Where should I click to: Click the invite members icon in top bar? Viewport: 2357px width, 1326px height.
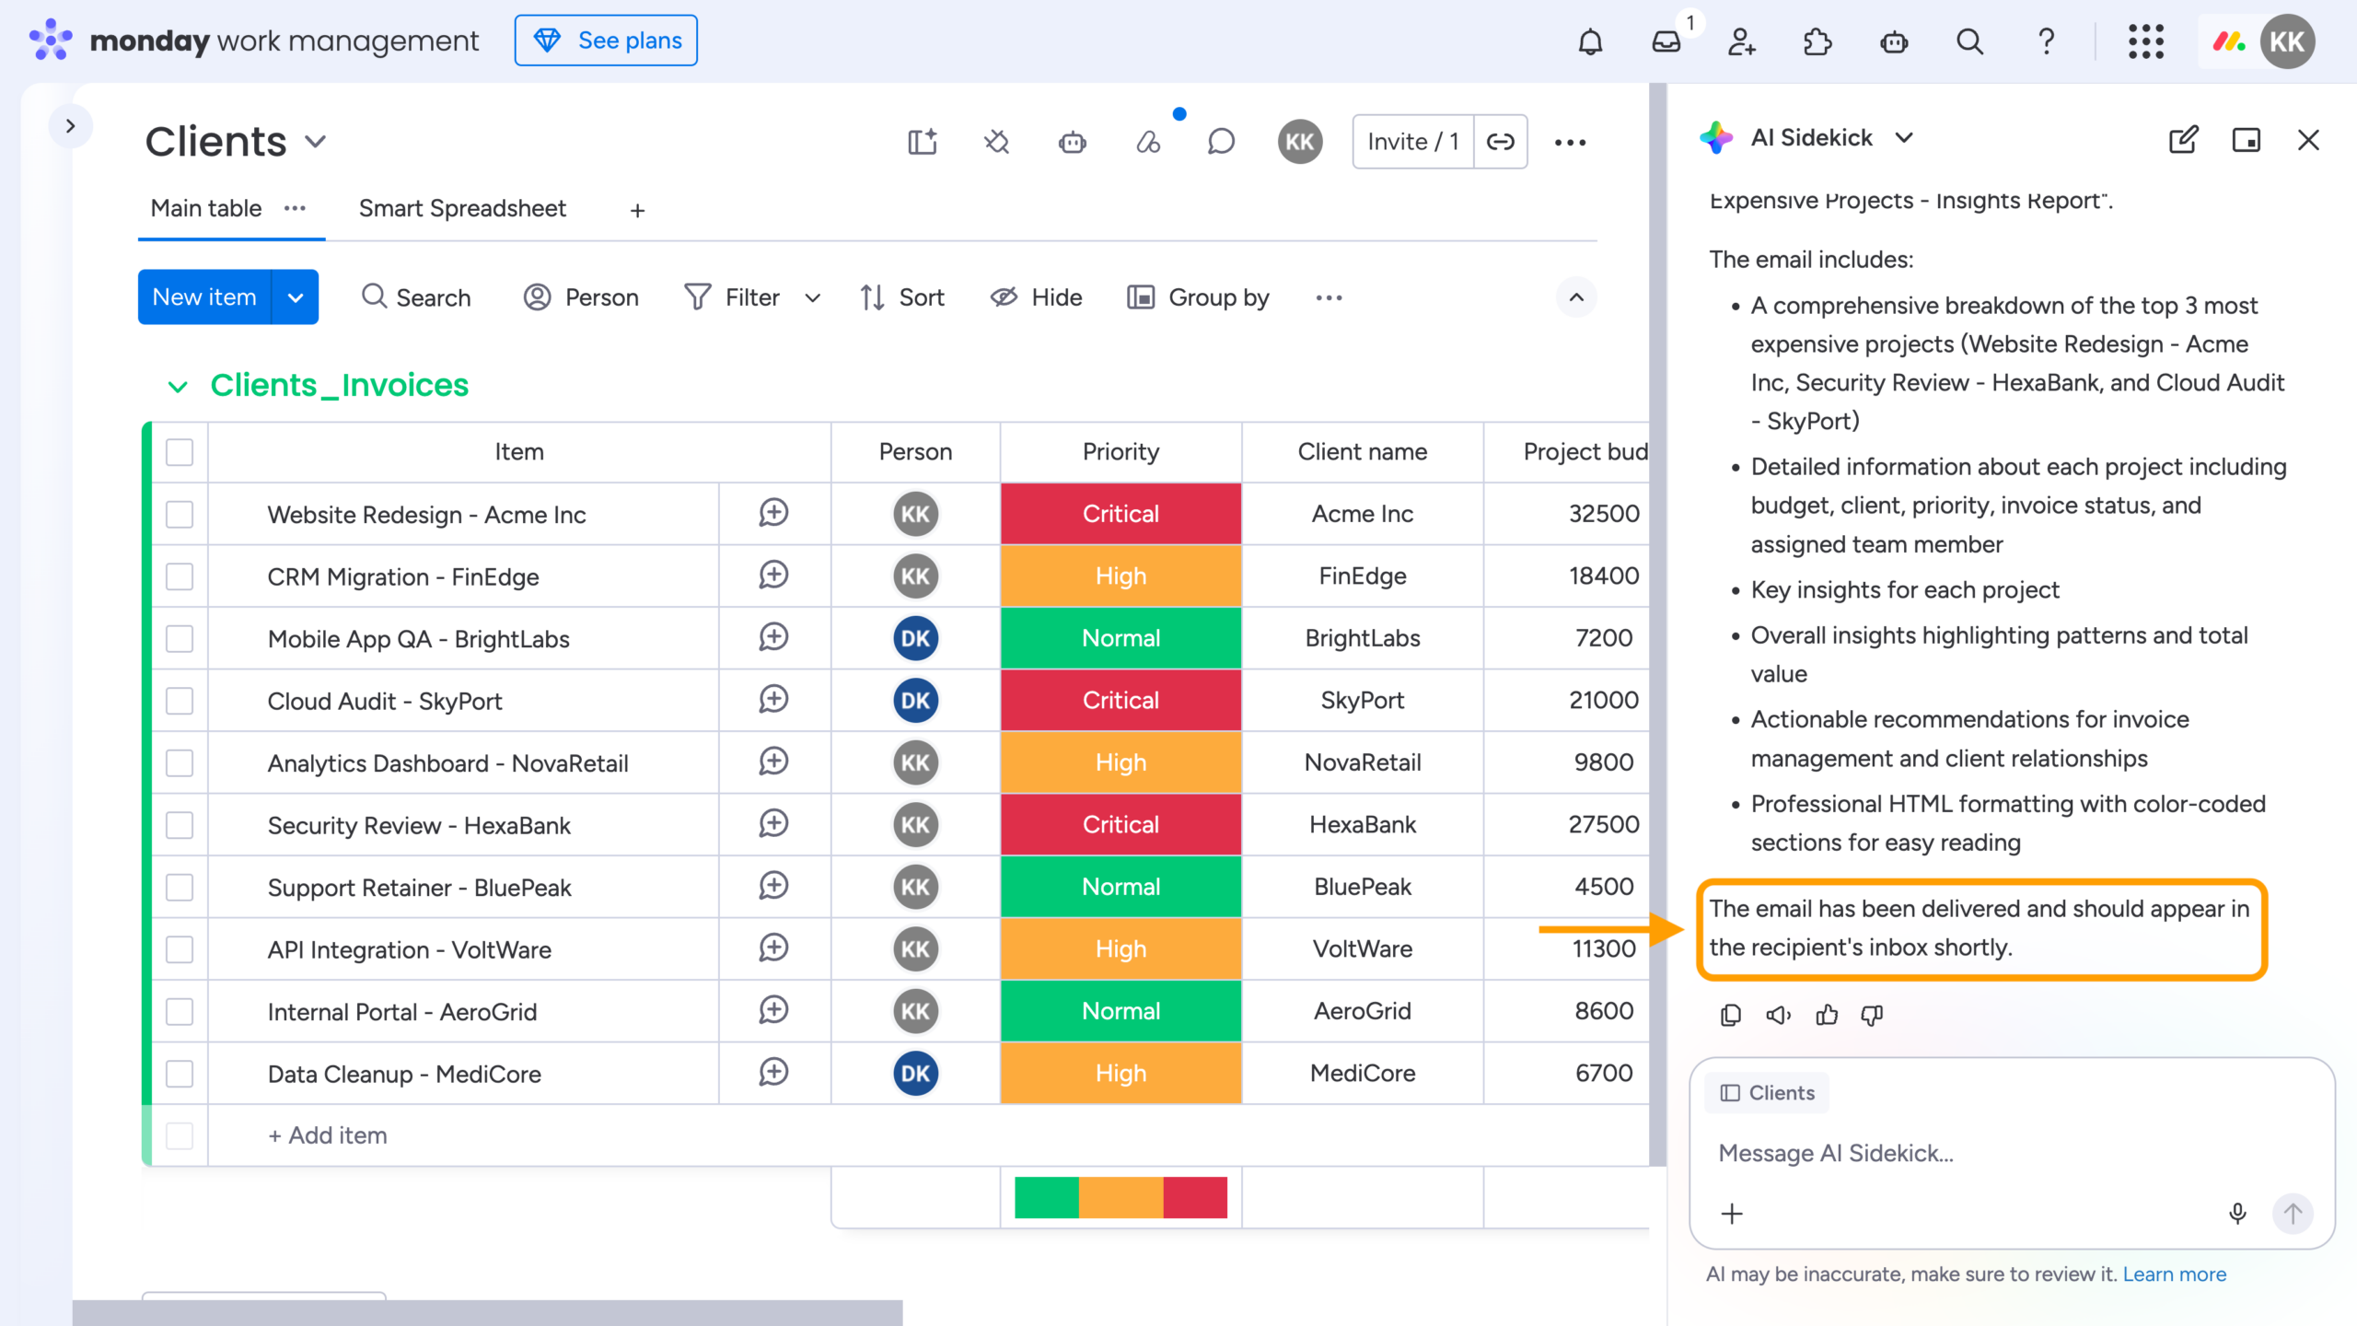[x=1741, y=41]
